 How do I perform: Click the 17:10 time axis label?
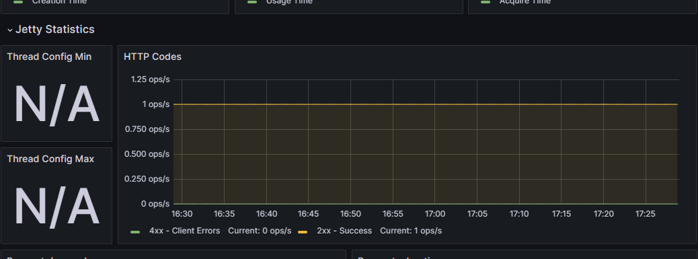click(x=519, y=214)
